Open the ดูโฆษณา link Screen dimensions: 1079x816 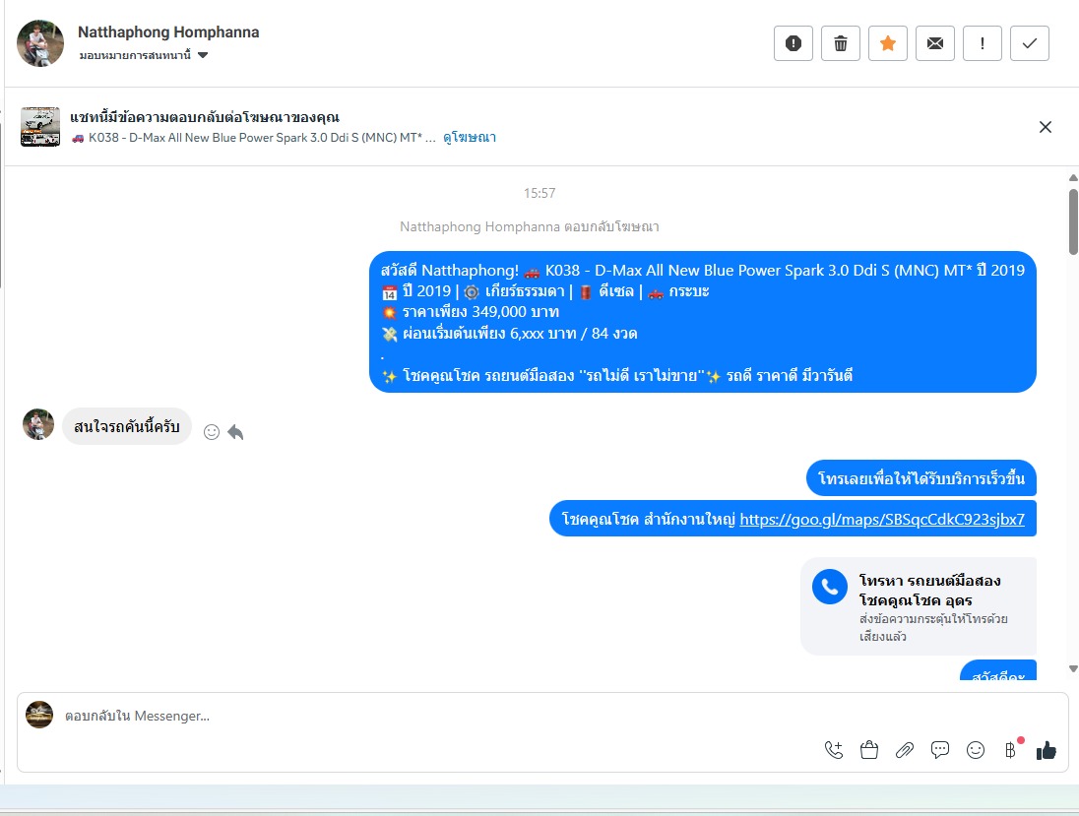coord(470,137)
